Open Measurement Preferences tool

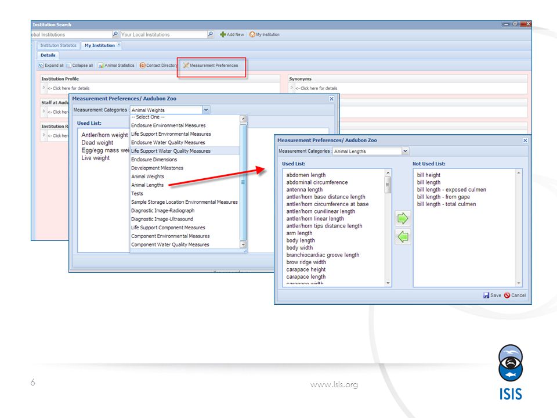pyautogui.click(x=211, y=66)
